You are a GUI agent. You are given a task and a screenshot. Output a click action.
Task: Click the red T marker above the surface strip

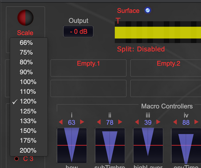[118, 21]
